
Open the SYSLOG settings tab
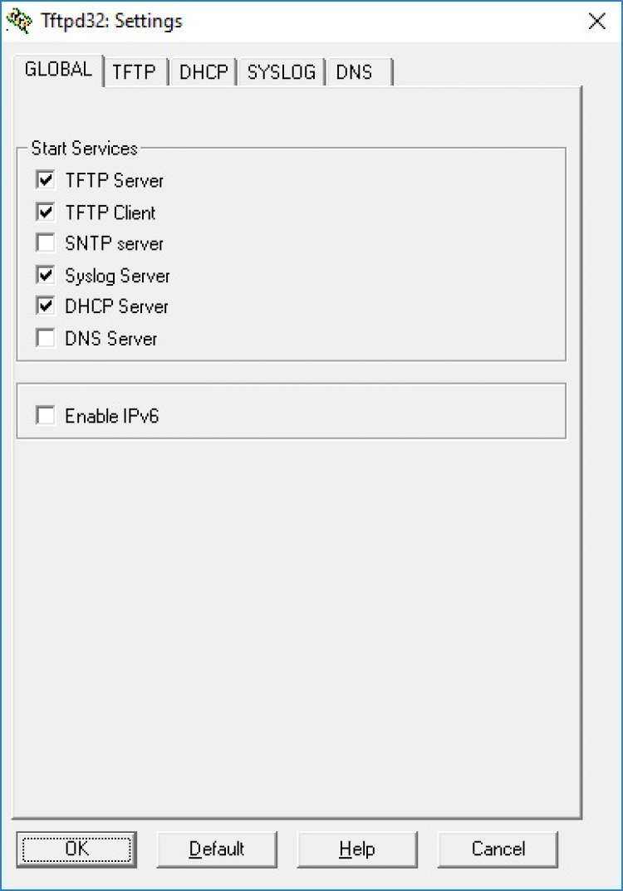point(282,72)
